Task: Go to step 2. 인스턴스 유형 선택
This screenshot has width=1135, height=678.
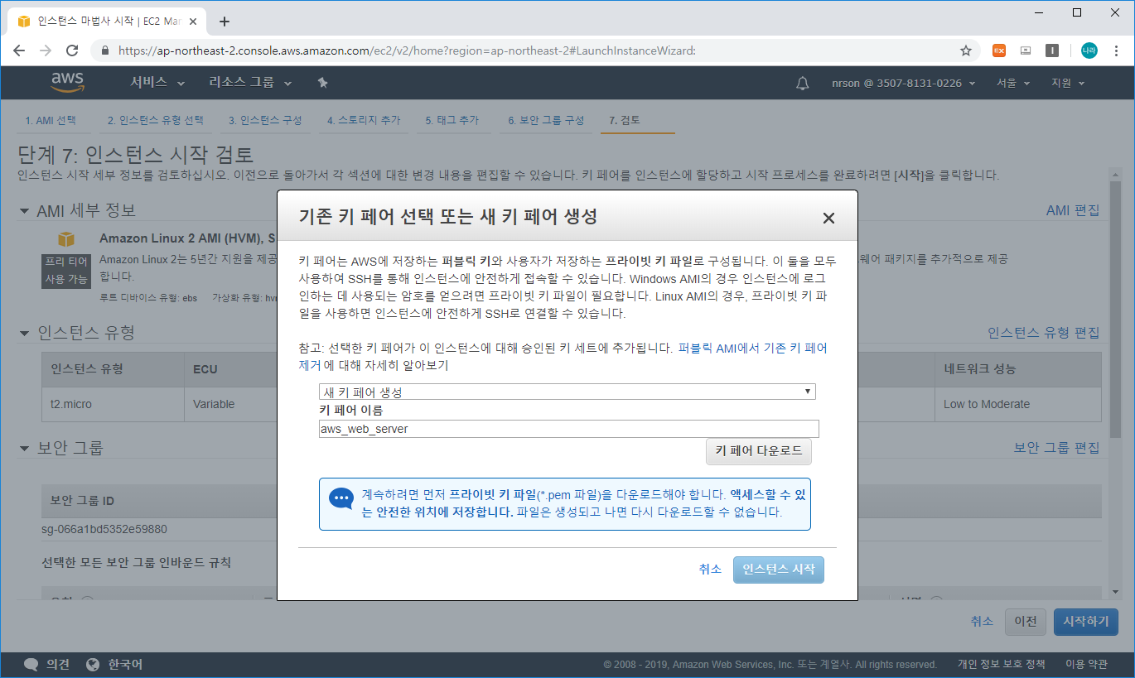Action: click(156, 121)
